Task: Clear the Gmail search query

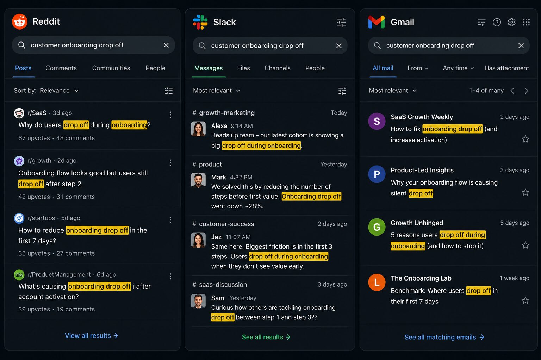Action: pyautogui.click(x=521, y=45)
